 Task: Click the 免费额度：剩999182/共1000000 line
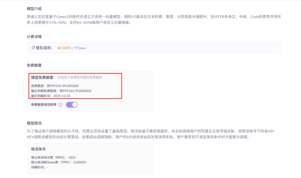pos(55,86)
